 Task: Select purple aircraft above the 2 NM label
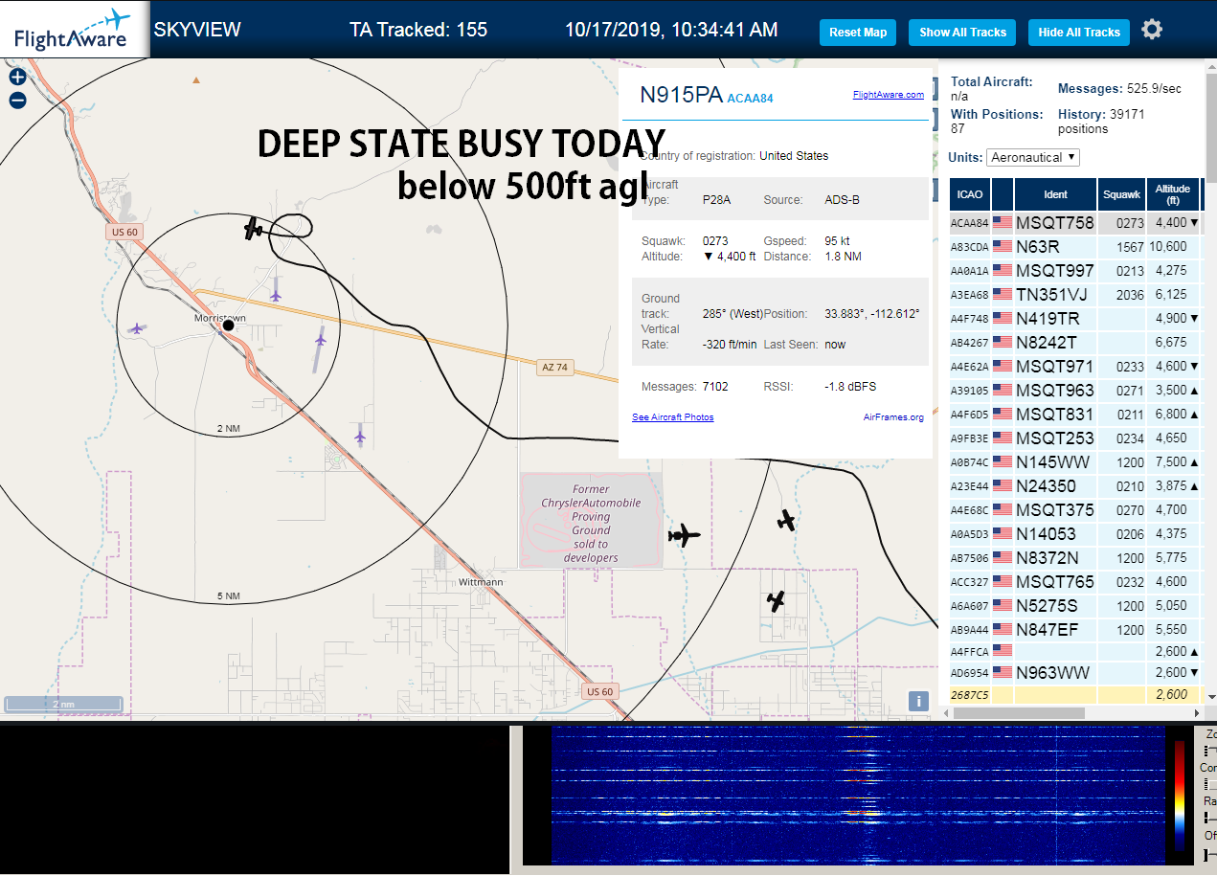360,437
